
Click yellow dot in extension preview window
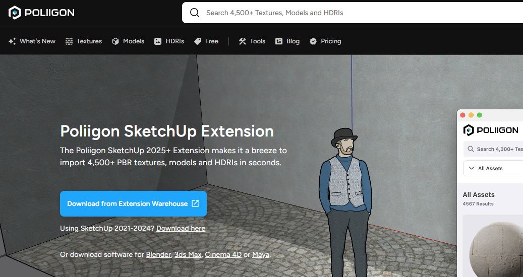[x=471, y=115]
